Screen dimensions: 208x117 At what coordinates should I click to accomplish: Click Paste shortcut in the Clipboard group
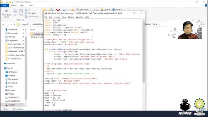click(32, 16)
